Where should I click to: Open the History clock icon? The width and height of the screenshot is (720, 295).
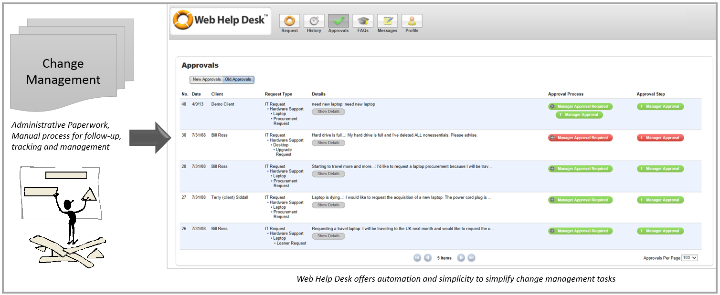click(x=314, y=21)
